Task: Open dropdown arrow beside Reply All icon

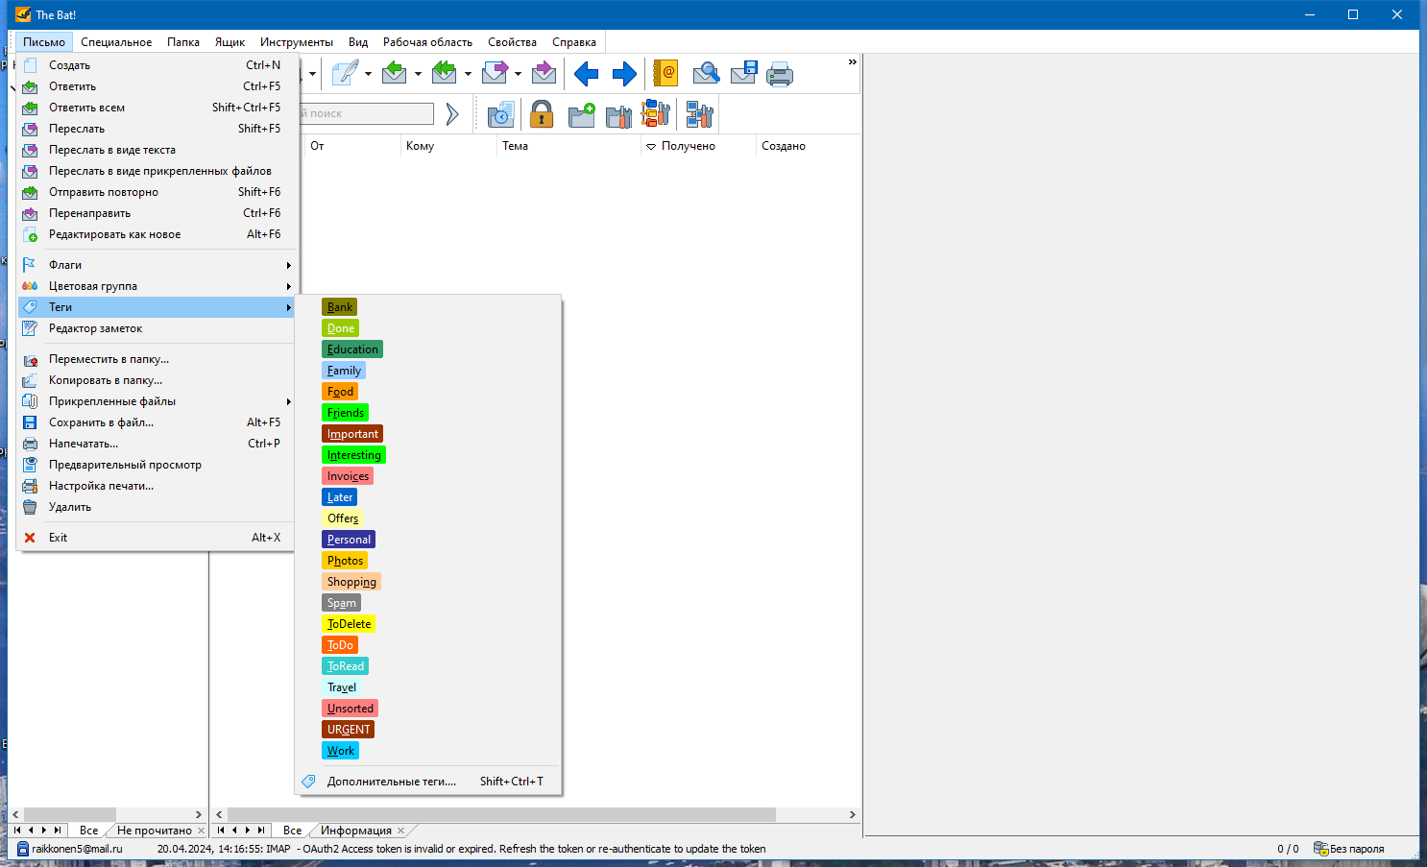Action: 468,74
